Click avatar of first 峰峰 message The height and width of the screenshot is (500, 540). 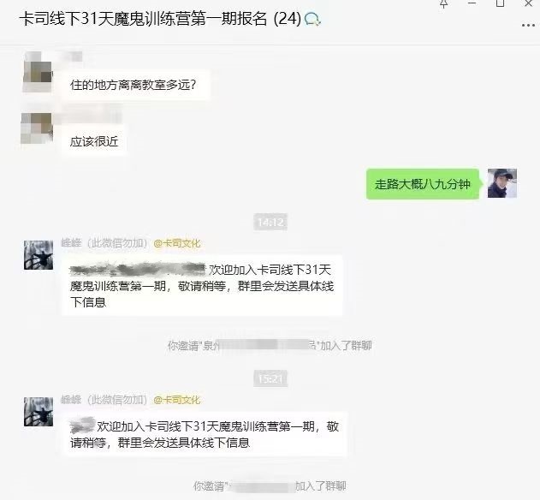tap(39, 255)
